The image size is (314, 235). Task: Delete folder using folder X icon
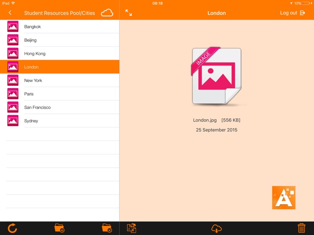click(106, 228)
